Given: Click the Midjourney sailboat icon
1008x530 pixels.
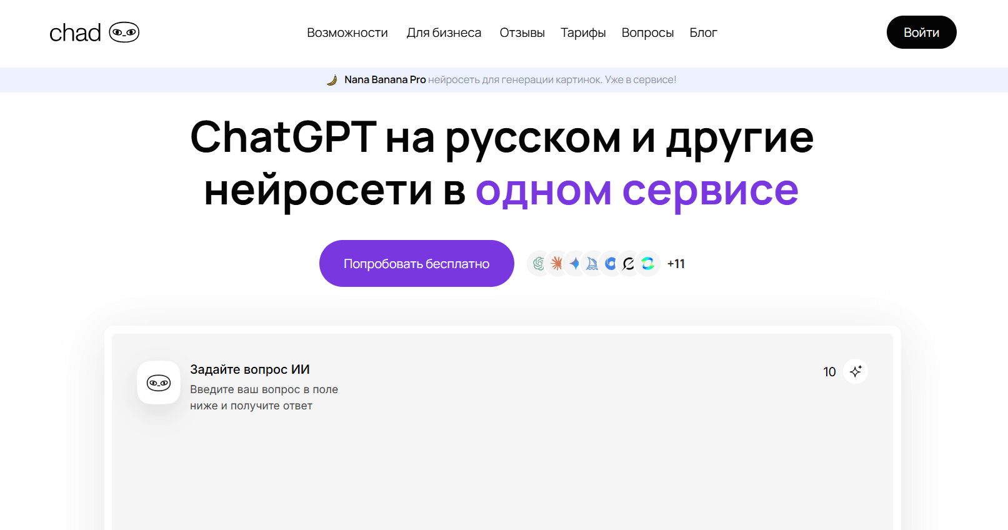Looking at the screenshot, I should point(592,264).
